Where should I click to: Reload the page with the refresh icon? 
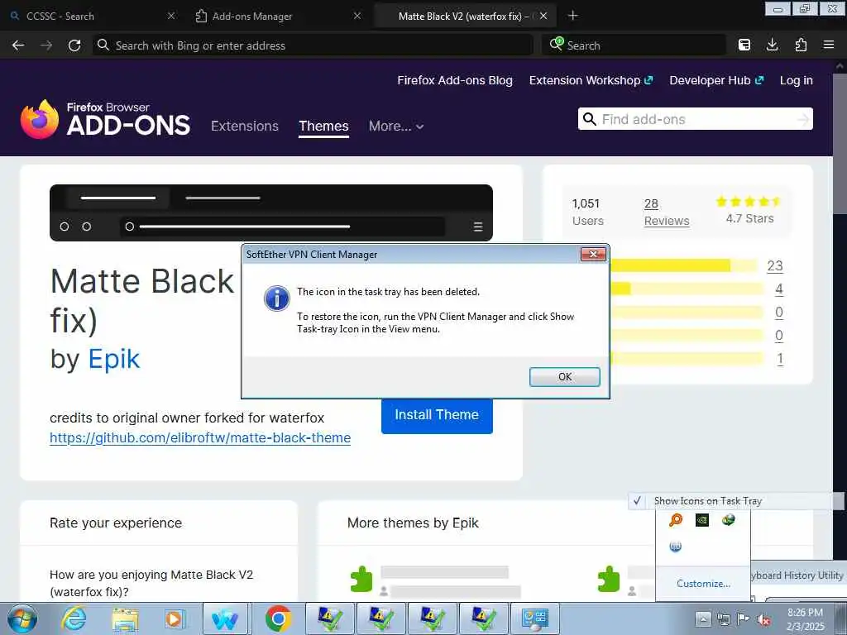[x=74, y=45]
